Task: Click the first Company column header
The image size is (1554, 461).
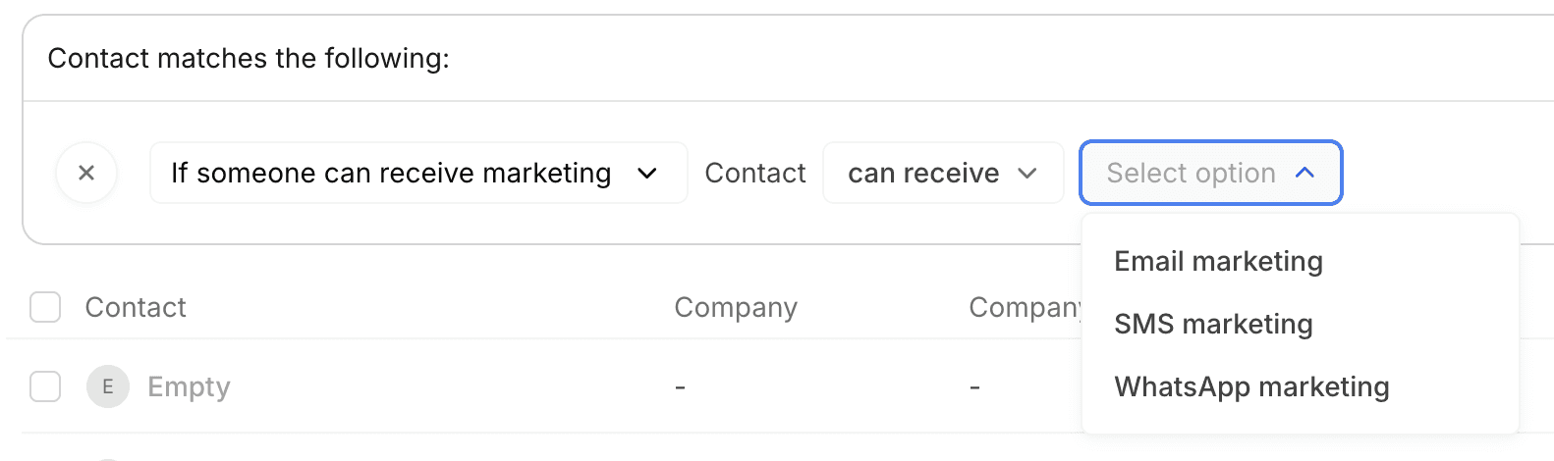Action: [736, 307]
